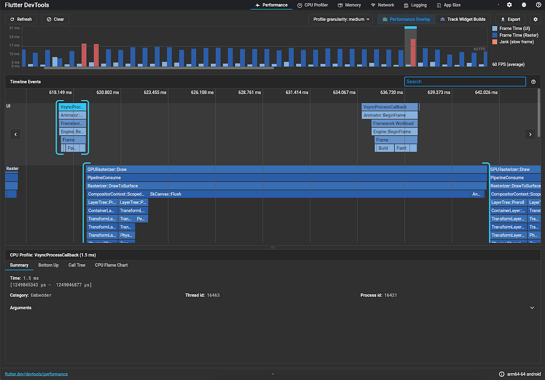The image size is (545, 380).
Task: Open performance settings gear beside Export
Action: point(535,19)
